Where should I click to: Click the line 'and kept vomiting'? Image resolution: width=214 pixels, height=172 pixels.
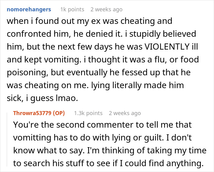[103, 60]
